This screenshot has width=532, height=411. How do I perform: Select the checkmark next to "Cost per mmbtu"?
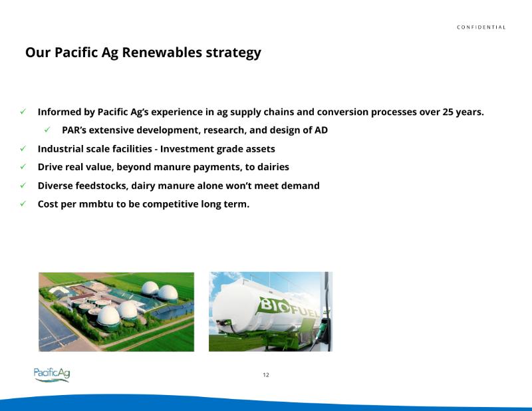click(23, 204)
